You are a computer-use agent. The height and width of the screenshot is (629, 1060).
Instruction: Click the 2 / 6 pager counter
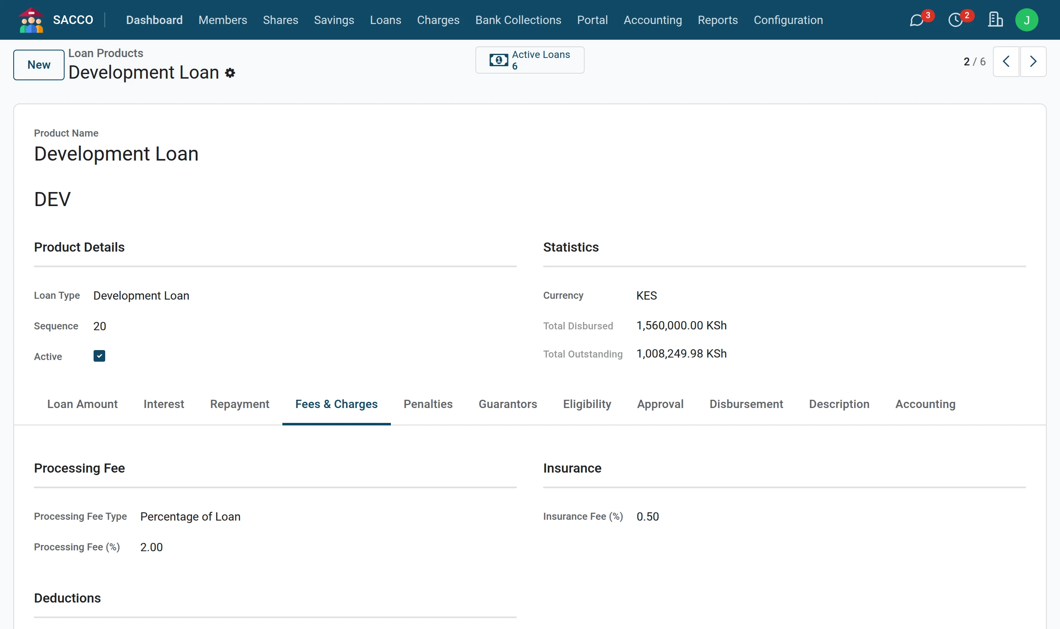pos(974,62)
